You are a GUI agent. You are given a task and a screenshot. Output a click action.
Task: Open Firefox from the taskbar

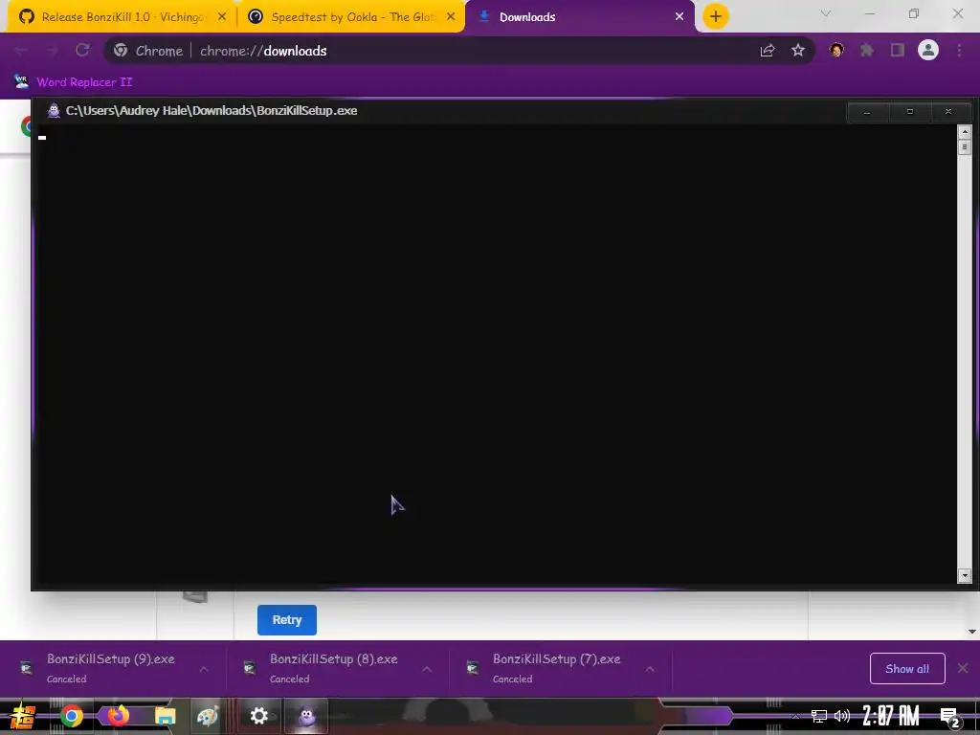pos(118,716)
